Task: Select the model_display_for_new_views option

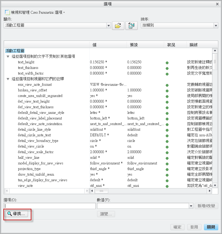Action: point(41,163)
